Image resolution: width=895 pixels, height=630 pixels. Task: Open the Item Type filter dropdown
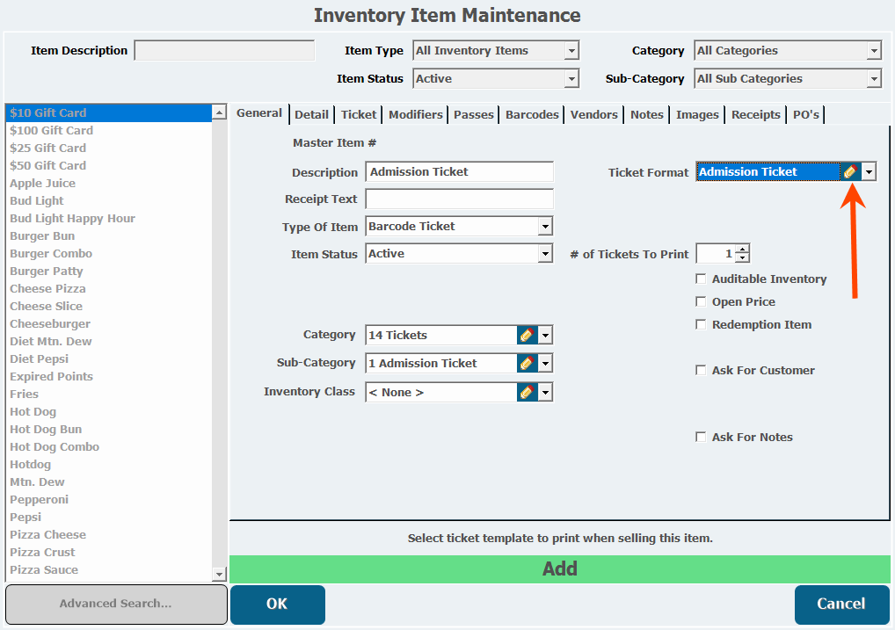571,51
